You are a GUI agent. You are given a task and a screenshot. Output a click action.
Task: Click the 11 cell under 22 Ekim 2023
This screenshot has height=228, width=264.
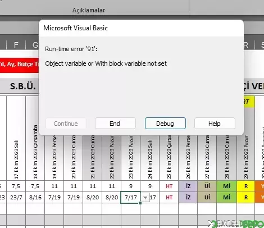tap(112, 186)
